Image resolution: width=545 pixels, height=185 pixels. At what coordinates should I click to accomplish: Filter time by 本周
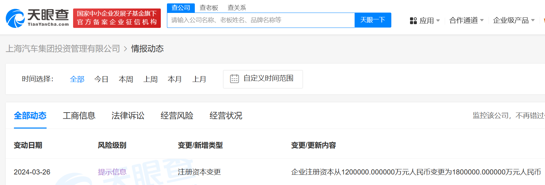pyautogui.click(x=126, y=79)
